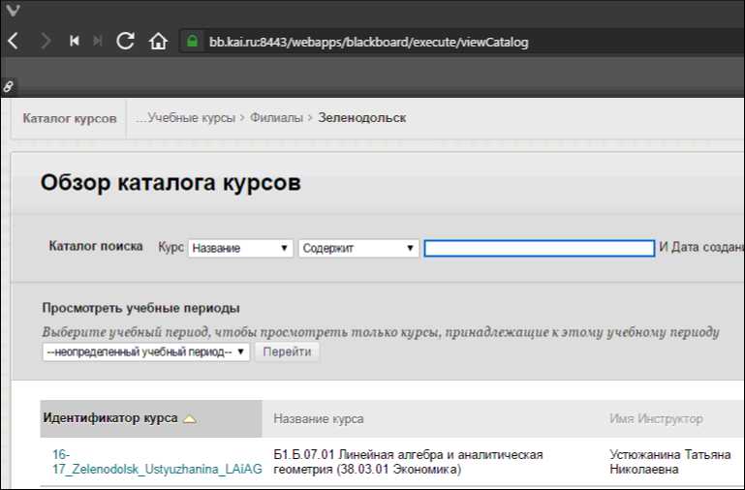Screen dimensions: 745x490
Task: Click the forward navigation arrow
Action: point(46,42)
